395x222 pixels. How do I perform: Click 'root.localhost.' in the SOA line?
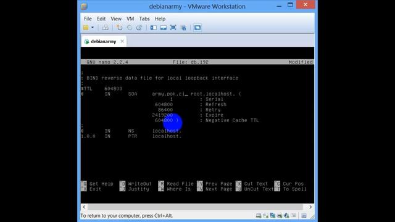(x=212, y=94)
